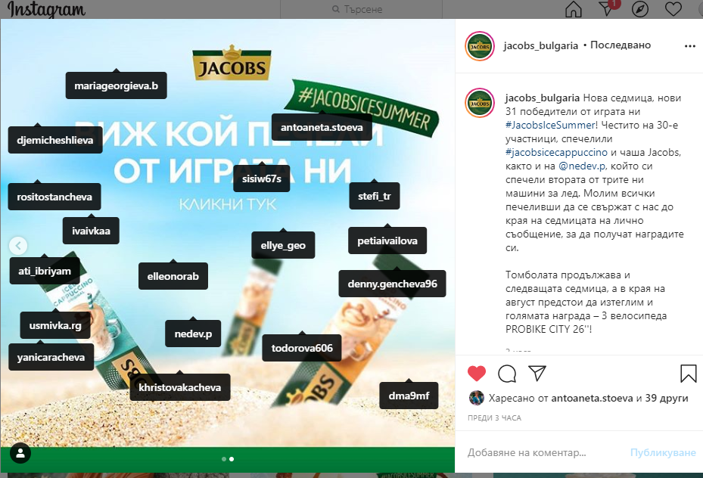Open direct messages paper plane icon
Screen dimensions: 703x478
[608, 8]
